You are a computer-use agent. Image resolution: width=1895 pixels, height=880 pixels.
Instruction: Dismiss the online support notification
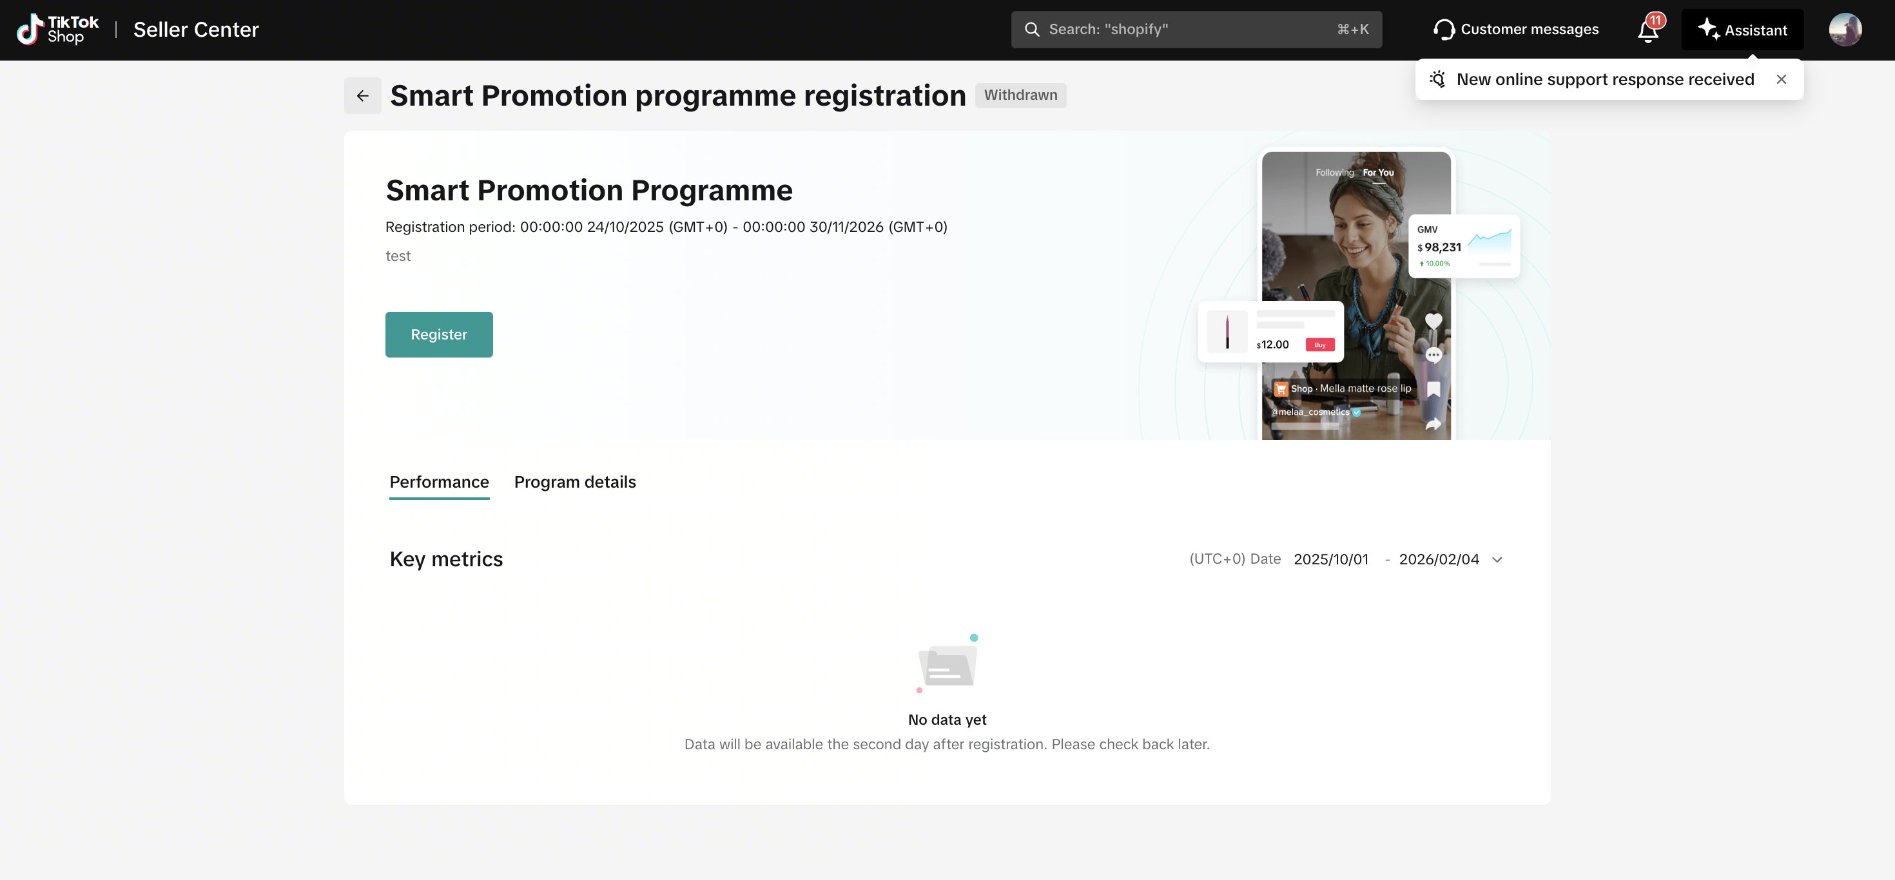click(1781, 79)
